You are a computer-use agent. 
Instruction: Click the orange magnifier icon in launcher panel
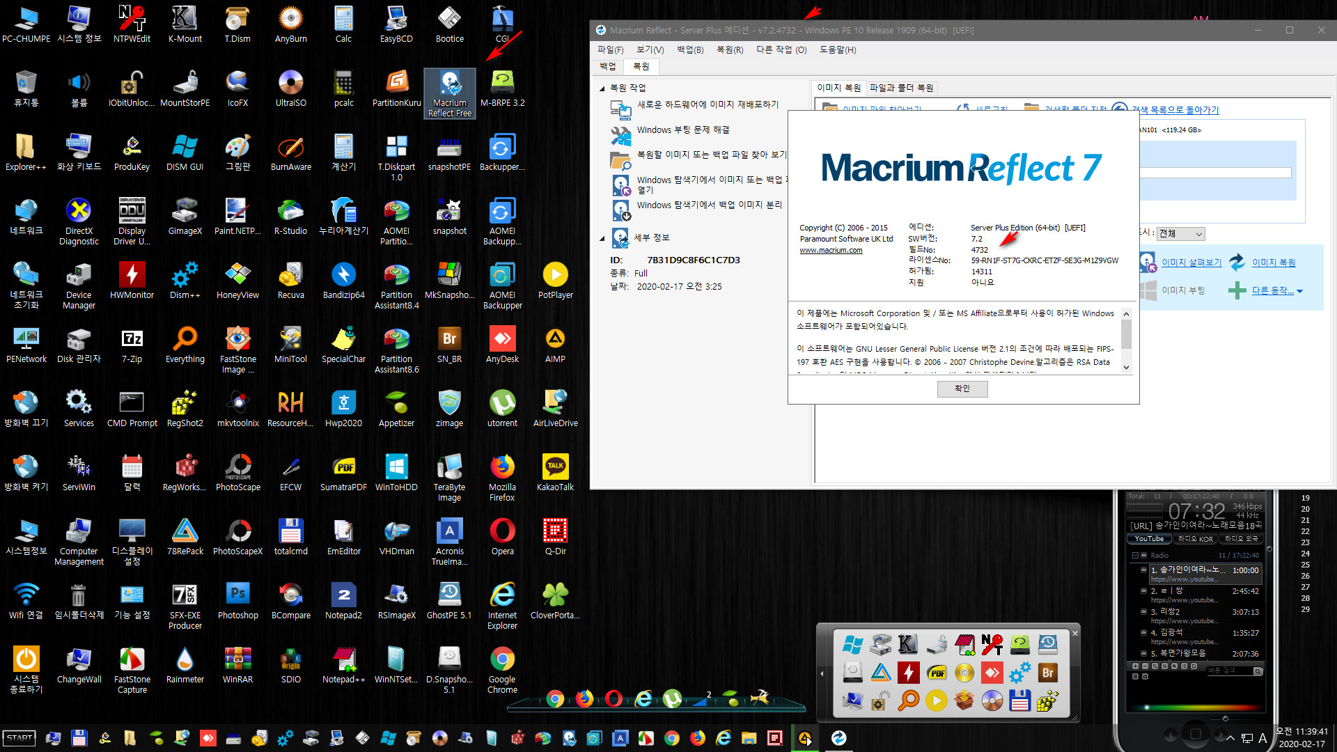pos(908,700)
